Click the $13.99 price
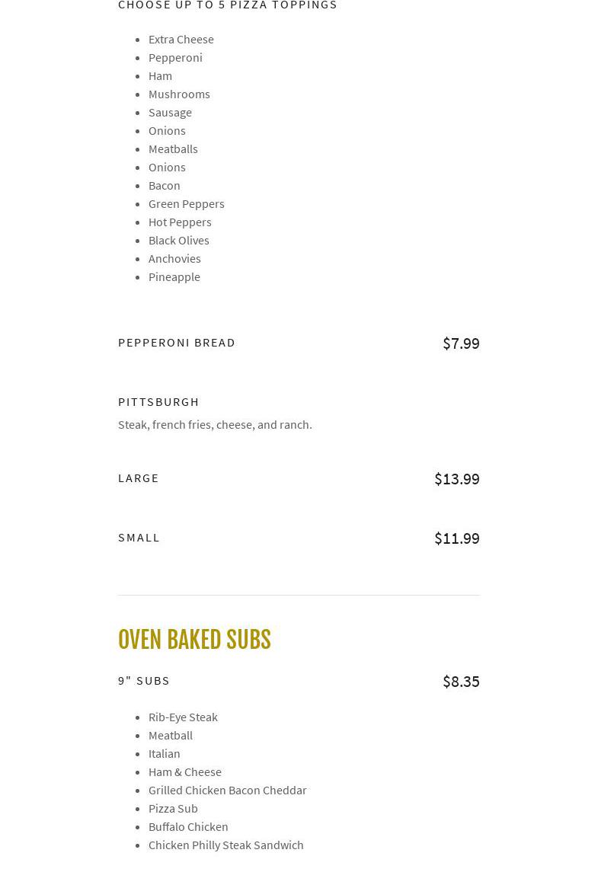598x872 pixels. click(x=456, y=479)
